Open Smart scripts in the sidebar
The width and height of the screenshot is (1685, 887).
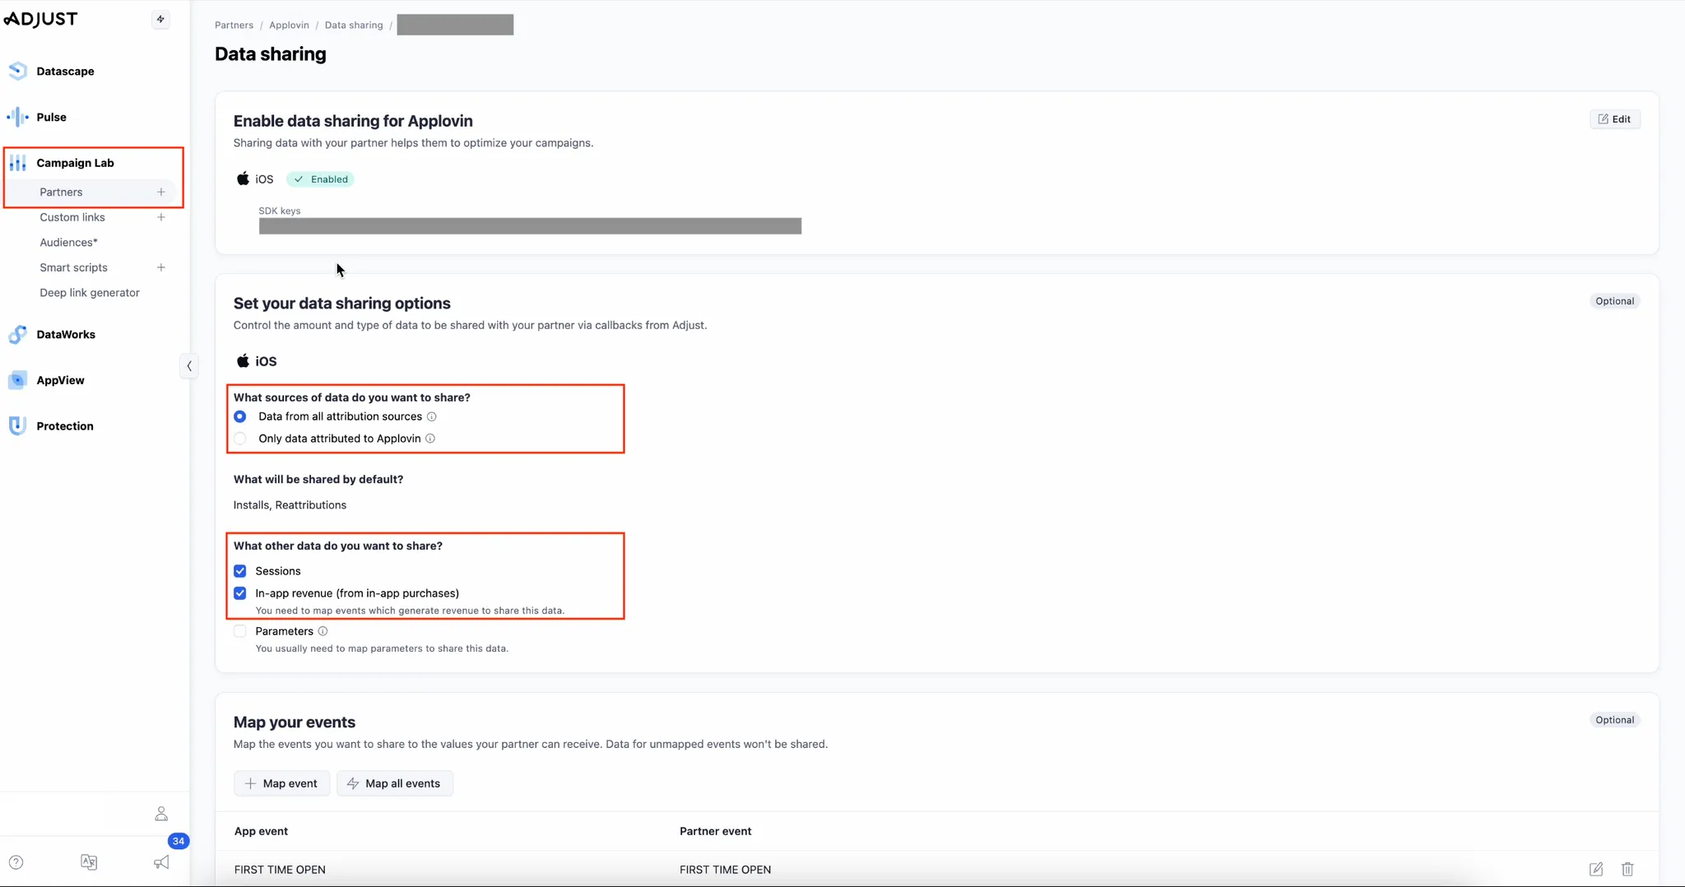(x=73, y=267)
